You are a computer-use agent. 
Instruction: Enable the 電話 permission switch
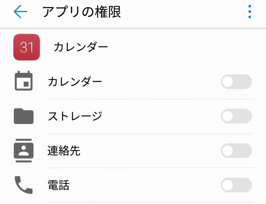click(x=236, y=185)
